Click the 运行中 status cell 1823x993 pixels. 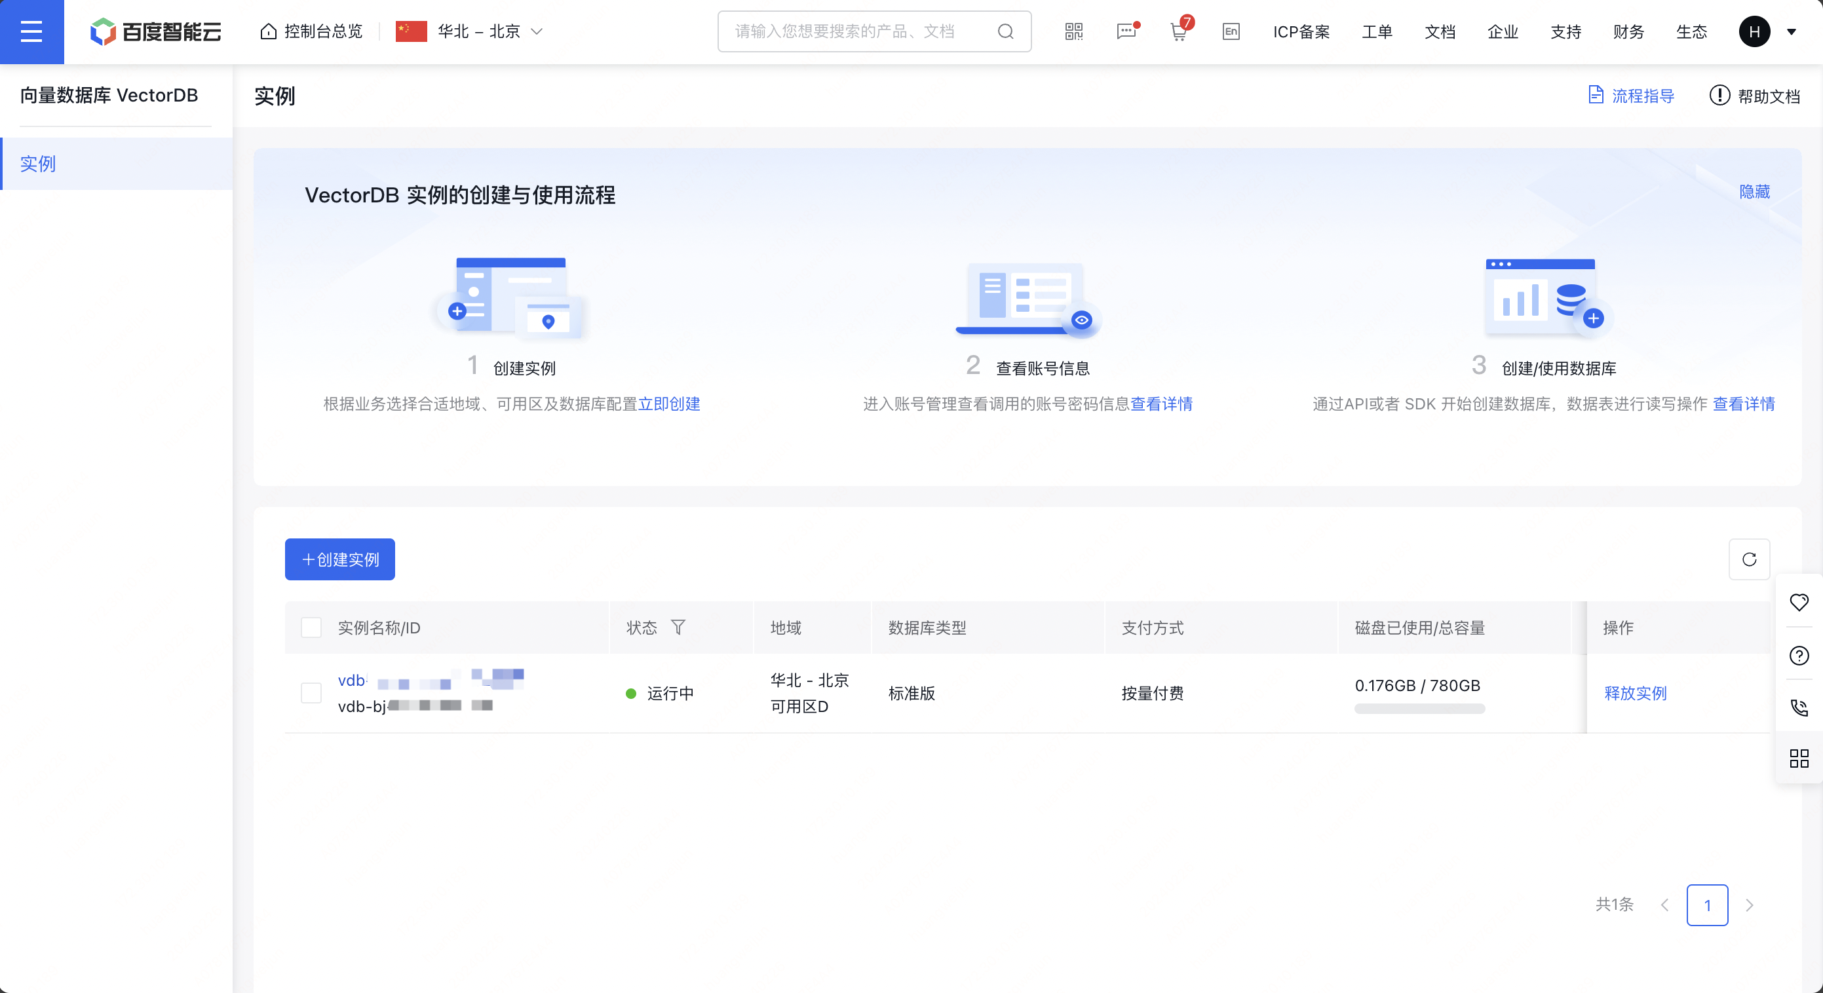[660, 693]
